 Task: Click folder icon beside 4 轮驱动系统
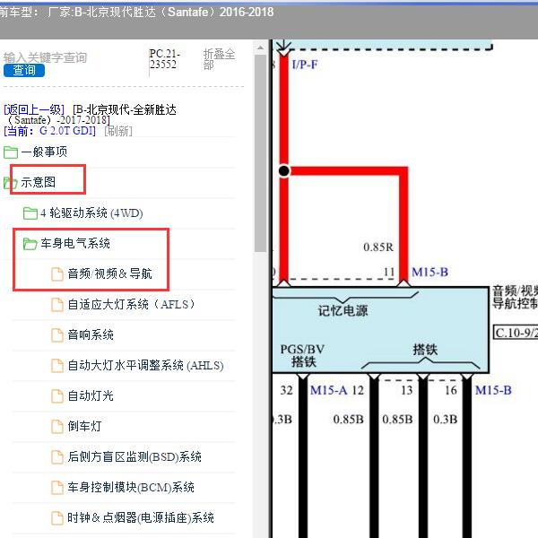pos(30,213)
